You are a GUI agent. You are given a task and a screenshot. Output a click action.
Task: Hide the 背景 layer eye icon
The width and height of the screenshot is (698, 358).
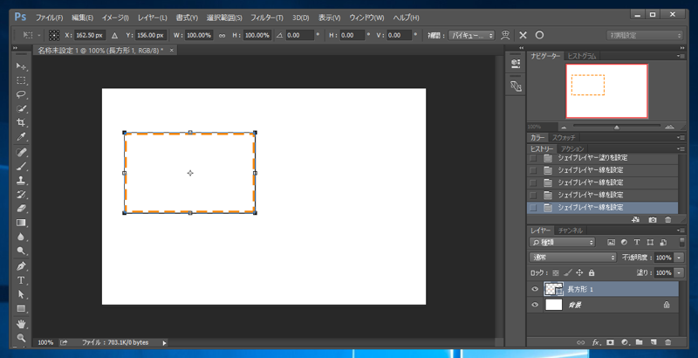(x=535, y=305)
